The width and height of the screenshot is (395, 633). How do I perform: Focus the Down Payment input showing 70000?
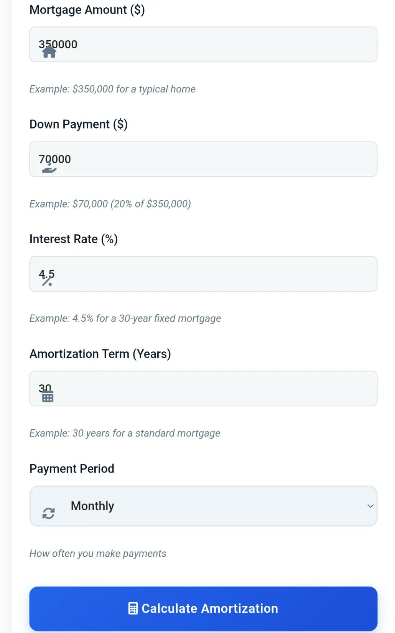[203, 159]
